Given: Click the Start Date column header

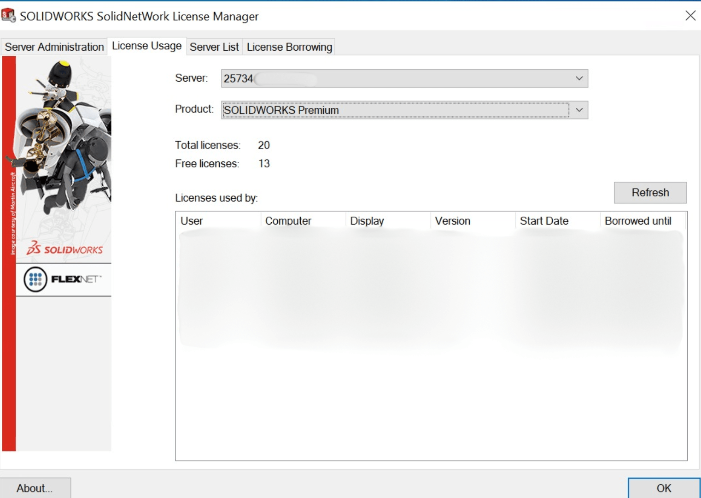Looking at the screenshot, I should coord(555,220).
